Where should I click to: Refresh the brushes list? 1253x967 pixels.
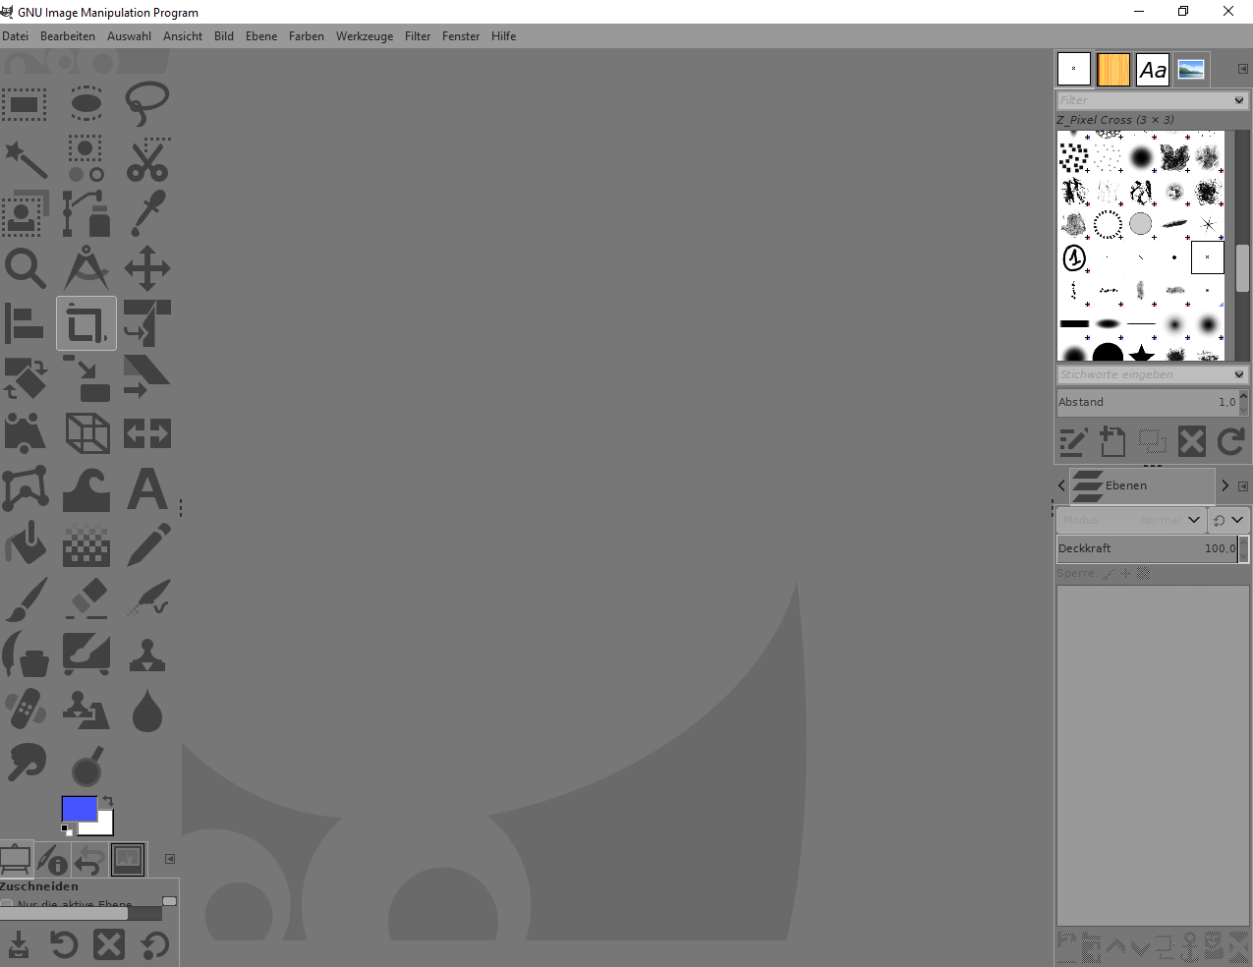tap(1231, 442)
